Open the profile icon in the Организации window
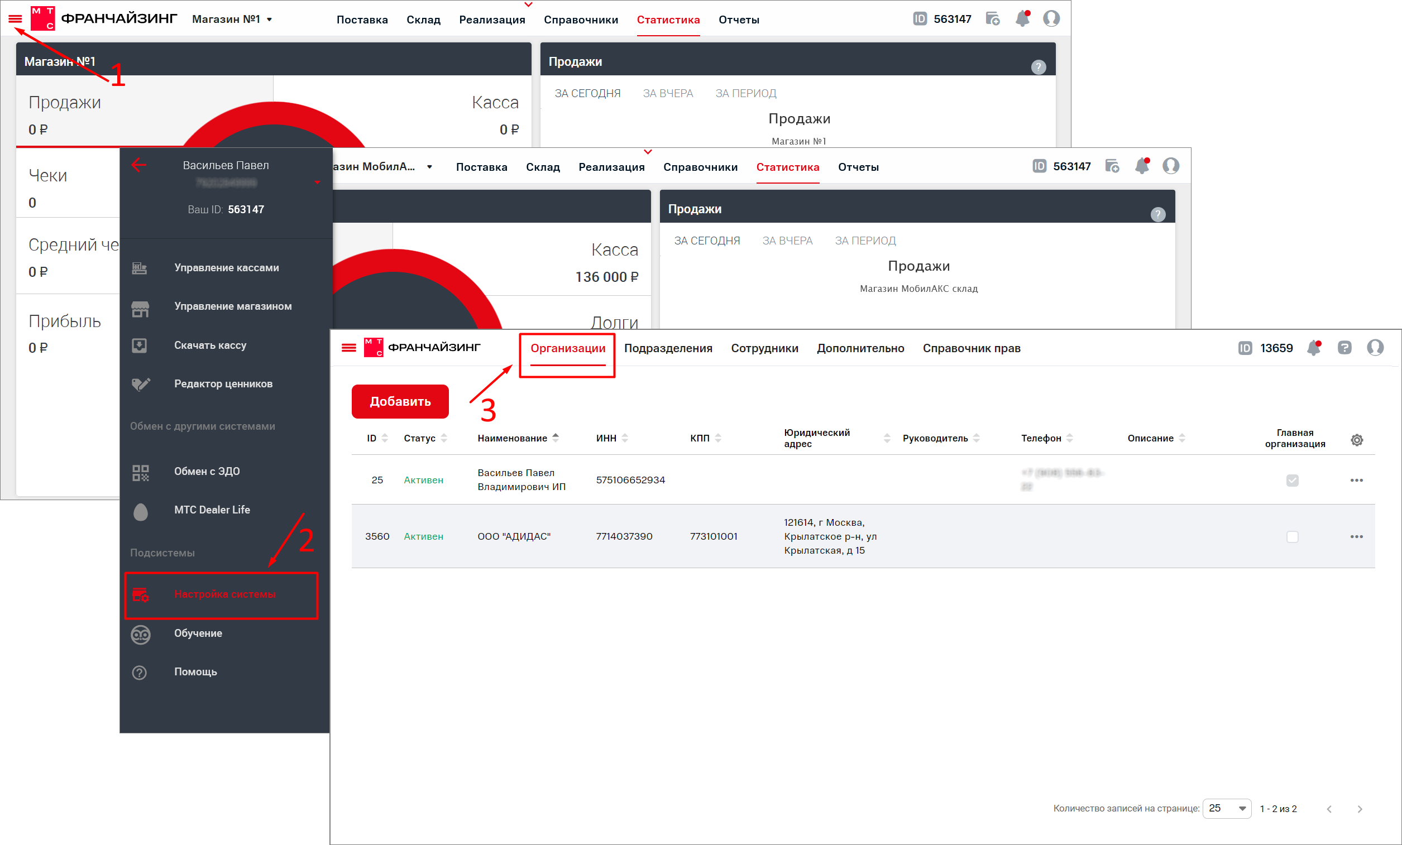Image resolution: width=1402 pixels, height=845 pixels. pos(1375,348)
